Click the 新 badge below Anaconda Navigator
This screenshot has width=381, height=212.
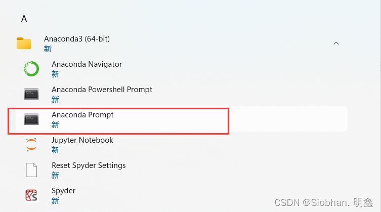coord(55,74)
